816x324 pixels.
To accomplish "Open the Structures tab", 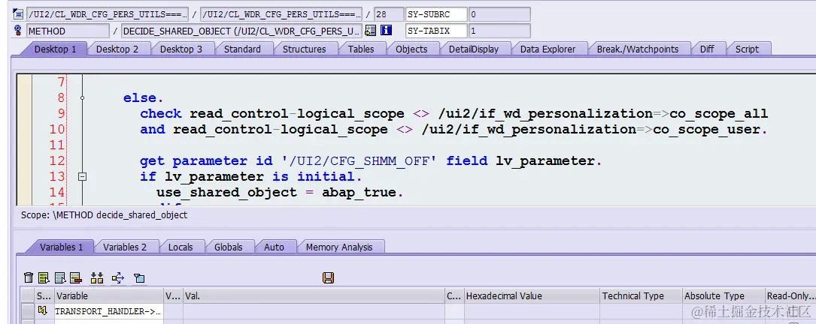I will coord(304,49).
